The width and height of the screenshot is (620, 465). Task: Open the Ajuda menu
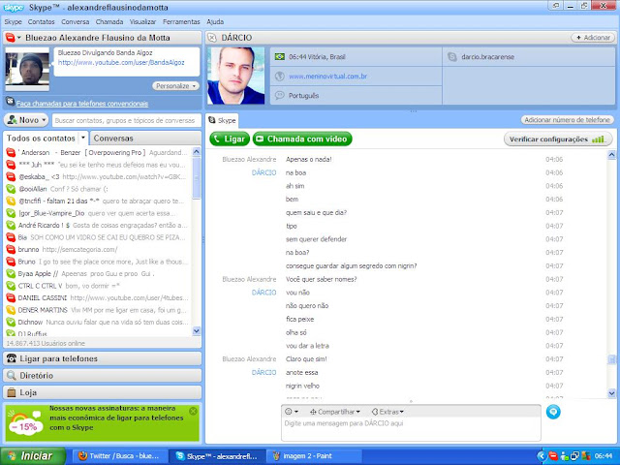coord(215,21)
